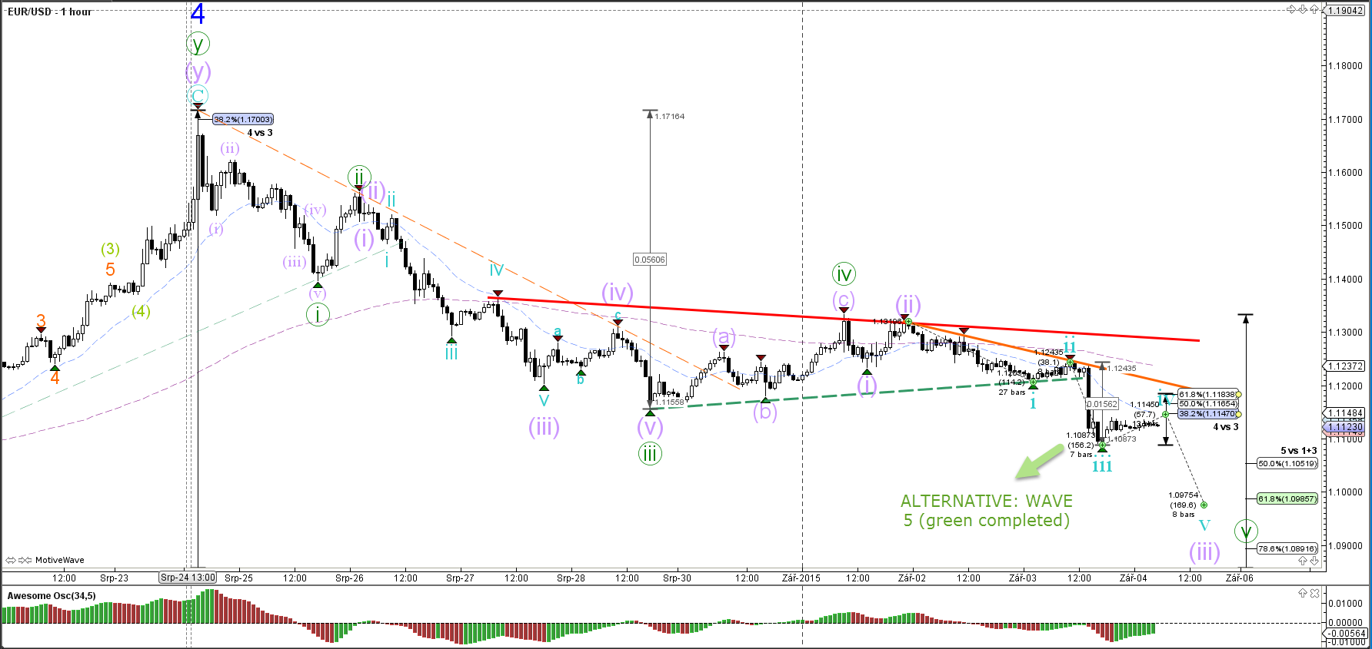Image resolution: width=1372 pixels, height=649 pixels.
Task: Click the 1.12372 price marker on the axis
Action: 1345,366
